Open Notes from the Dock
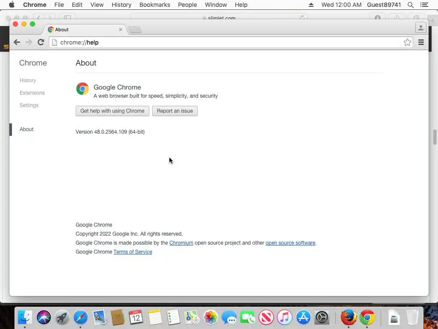 155,317
